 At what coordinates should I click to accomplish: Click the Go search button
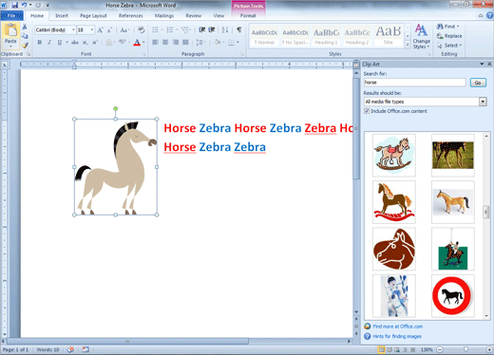(x=478, y=83)
